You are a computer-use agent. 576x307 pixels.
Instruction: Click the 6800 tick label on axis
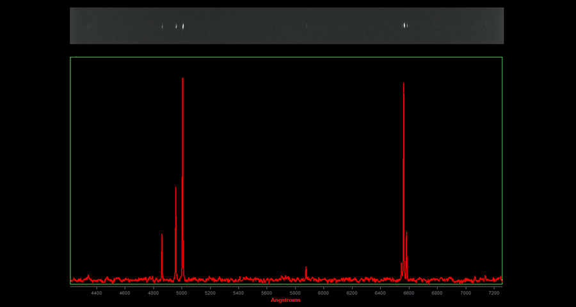(437, 293)
